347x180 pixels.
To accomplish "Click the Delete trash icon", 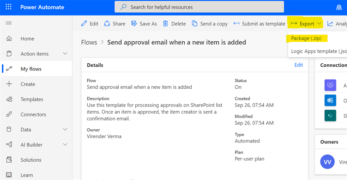I will click(165, 23).
